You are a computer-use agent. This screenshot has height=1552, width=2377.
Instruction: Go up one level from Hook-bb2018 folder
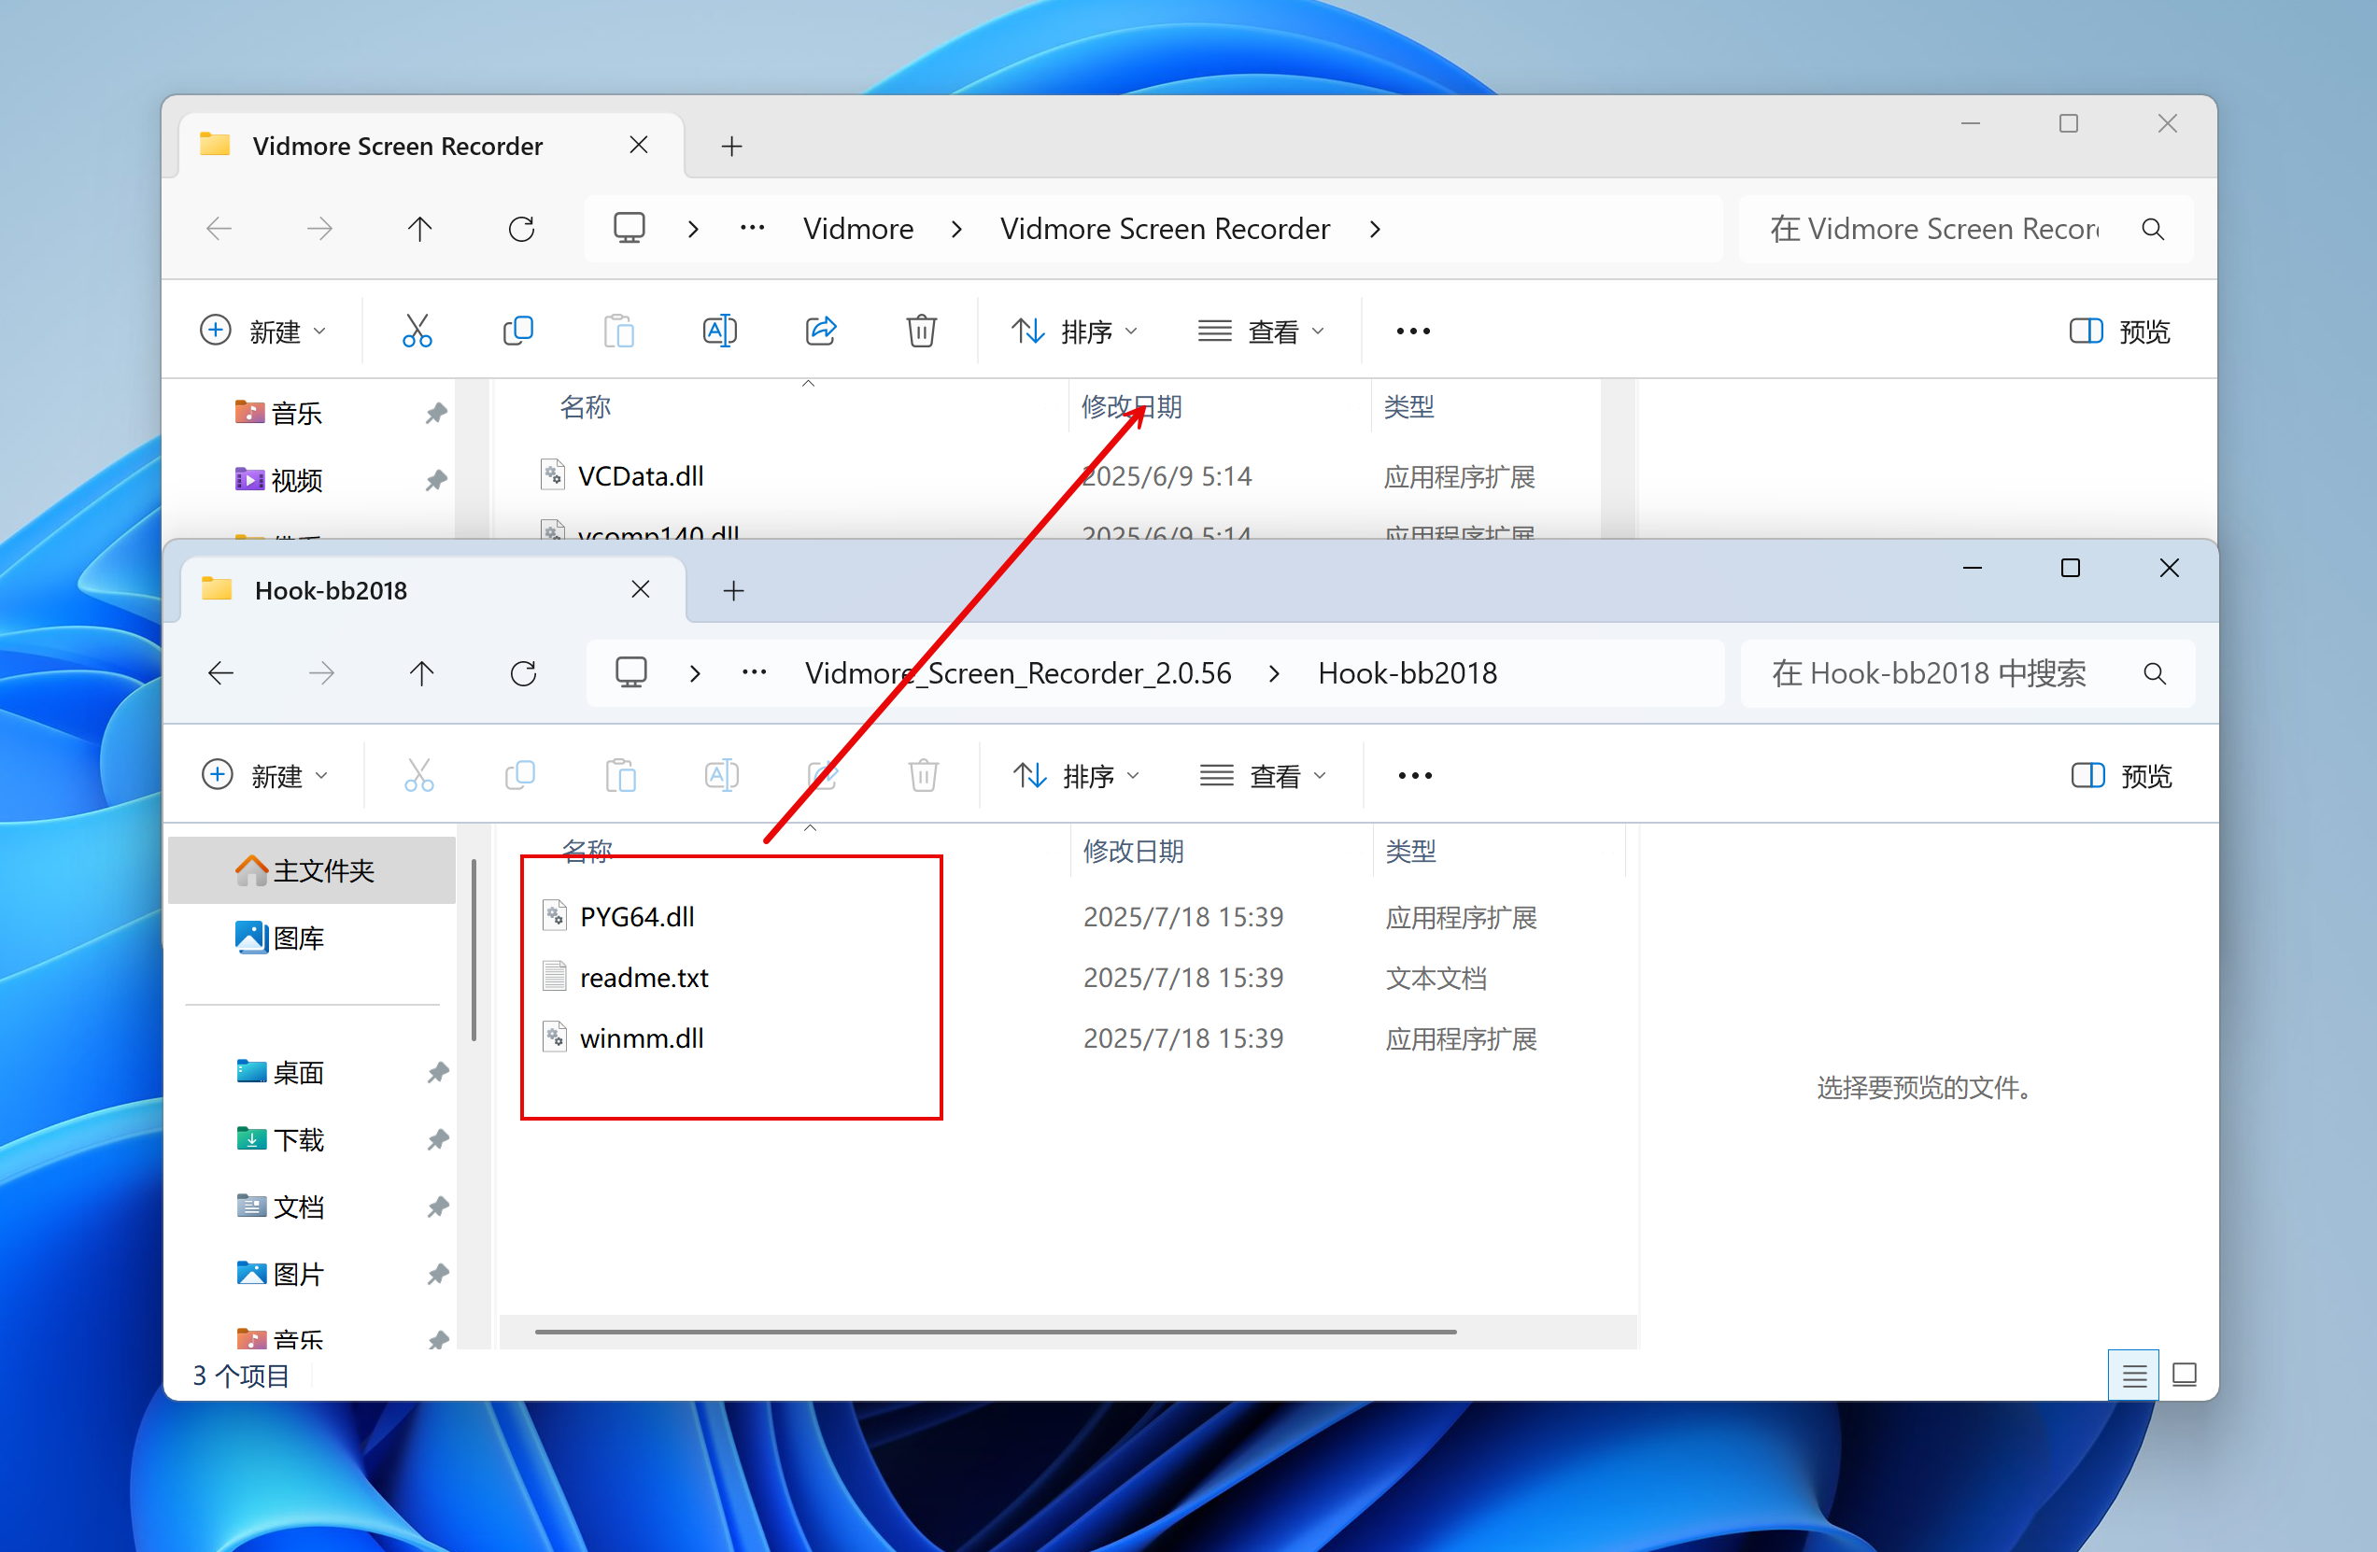421,673
